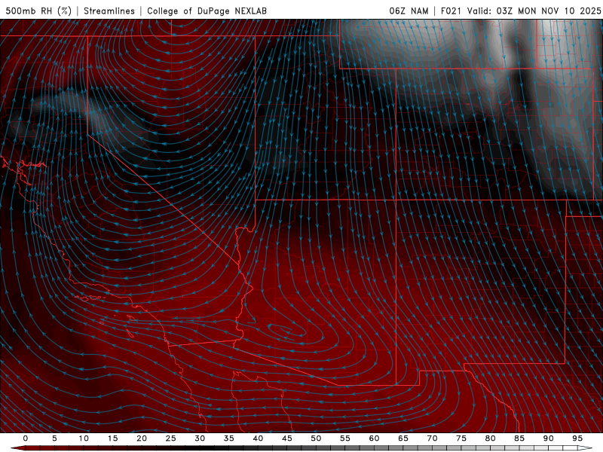This screenshot has height=452, width=603.
Task: Click the colorbar label "15"
Action: [112, 438]
